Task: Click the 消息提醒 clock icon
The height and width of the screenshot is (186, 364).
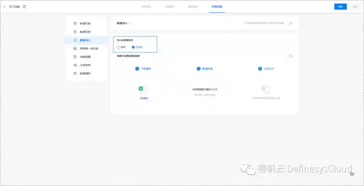Action: click(75, 57)
